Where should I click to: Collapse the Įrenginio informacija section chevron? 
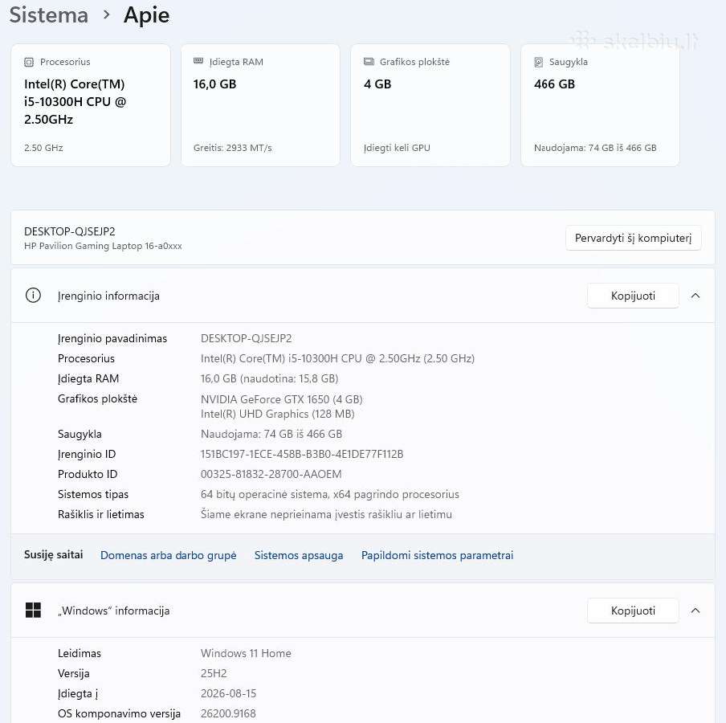point(695,296)
